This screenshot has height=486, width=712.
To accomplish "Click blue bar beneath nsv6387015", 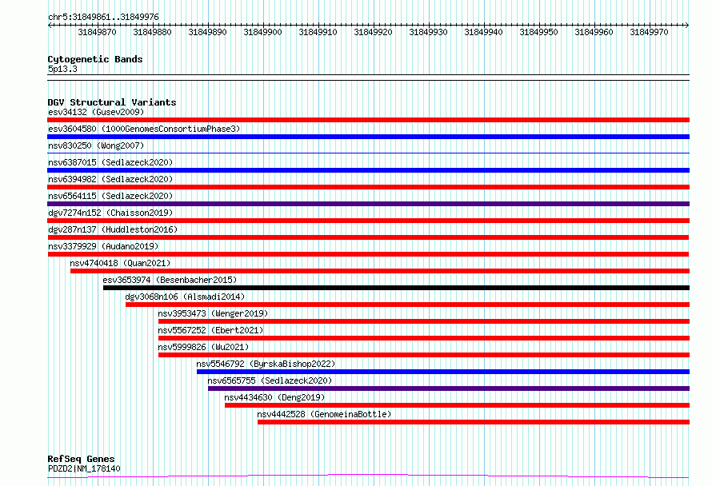I will click(368, 170).
